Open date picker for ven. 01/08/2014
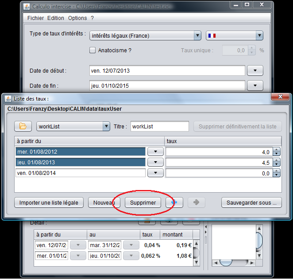Screen dimensions: 293x279 pos(155,173)
